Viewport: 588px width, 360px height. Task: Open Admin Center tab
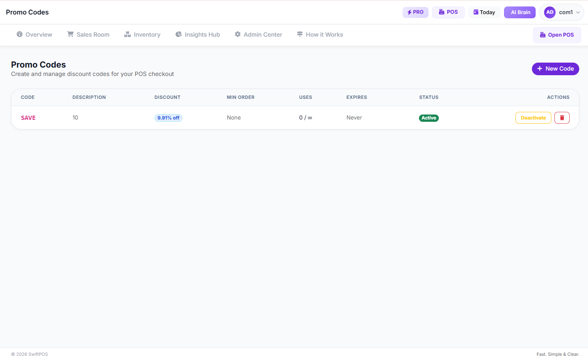[258, 34]
